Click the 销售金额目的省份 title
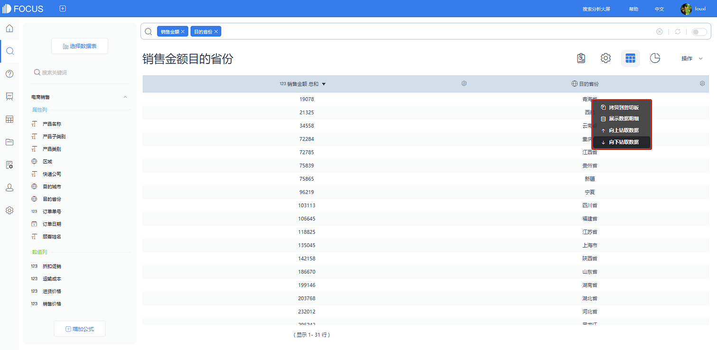 [188, 59]
